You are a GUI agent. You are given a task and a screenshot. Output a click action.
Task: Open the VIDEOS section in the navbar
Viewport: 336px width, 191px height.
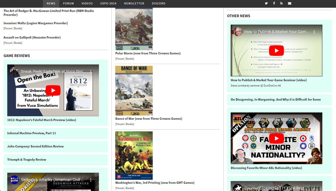pos(87,3)
